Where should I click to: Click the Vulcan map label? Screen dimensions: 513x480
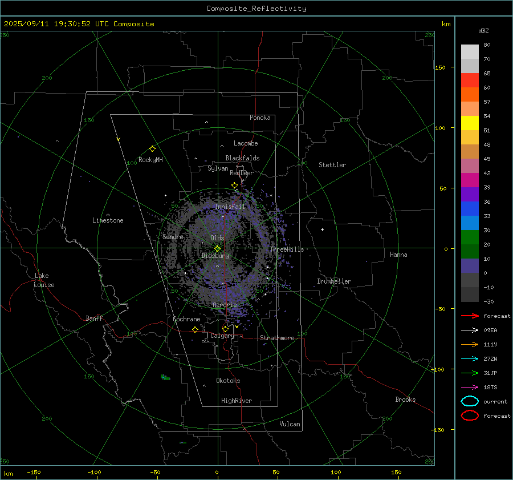click(290, 424)
